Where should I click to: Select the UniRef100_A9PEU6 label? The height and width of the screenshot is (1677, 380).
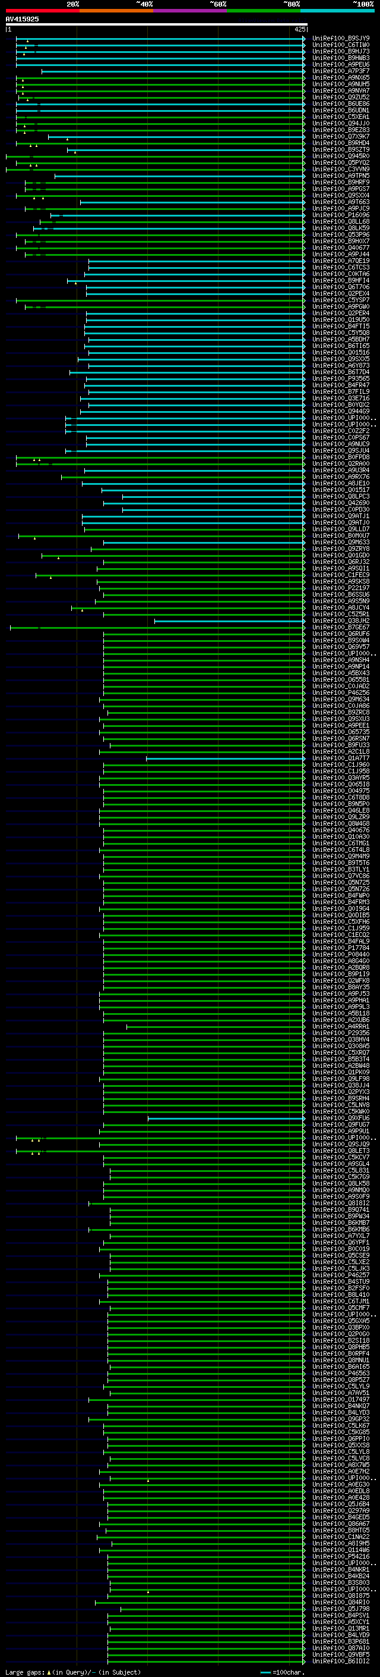pos(341,64)
